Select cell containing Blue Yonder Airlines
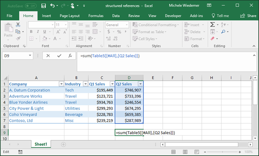 [x=36, y=102]
